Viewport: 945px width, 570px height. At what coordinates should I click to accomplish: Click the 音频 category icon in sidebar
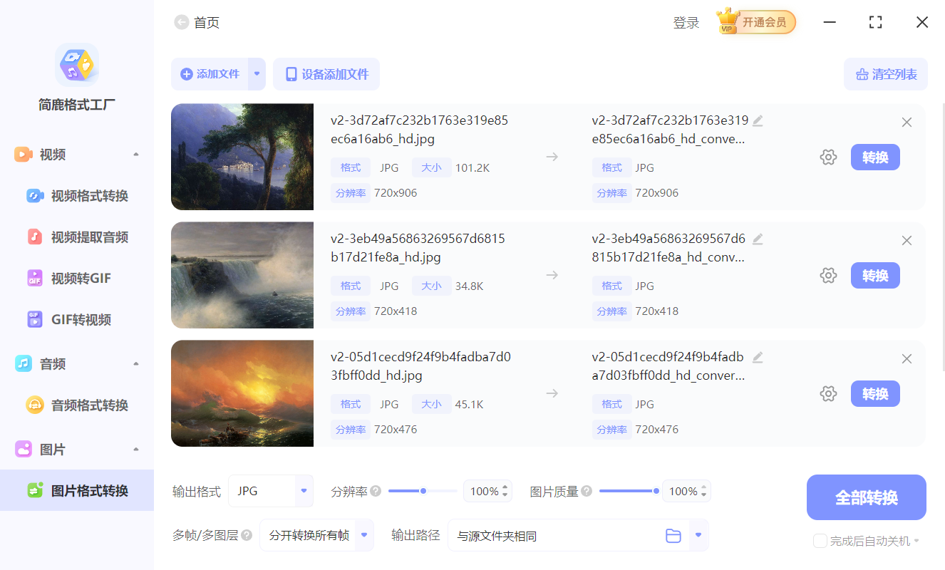24,364
